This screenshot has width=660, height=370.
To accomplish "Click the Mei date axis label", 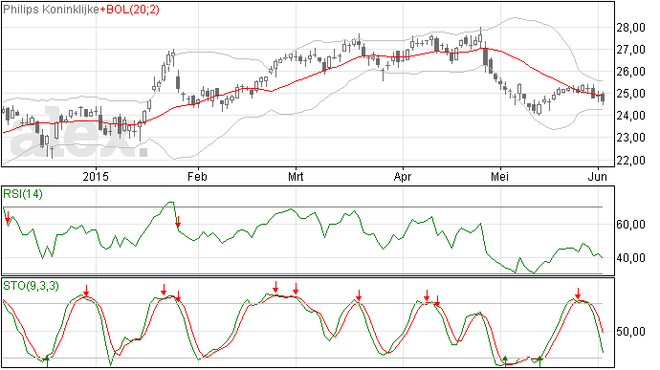I will coord(499,176).
